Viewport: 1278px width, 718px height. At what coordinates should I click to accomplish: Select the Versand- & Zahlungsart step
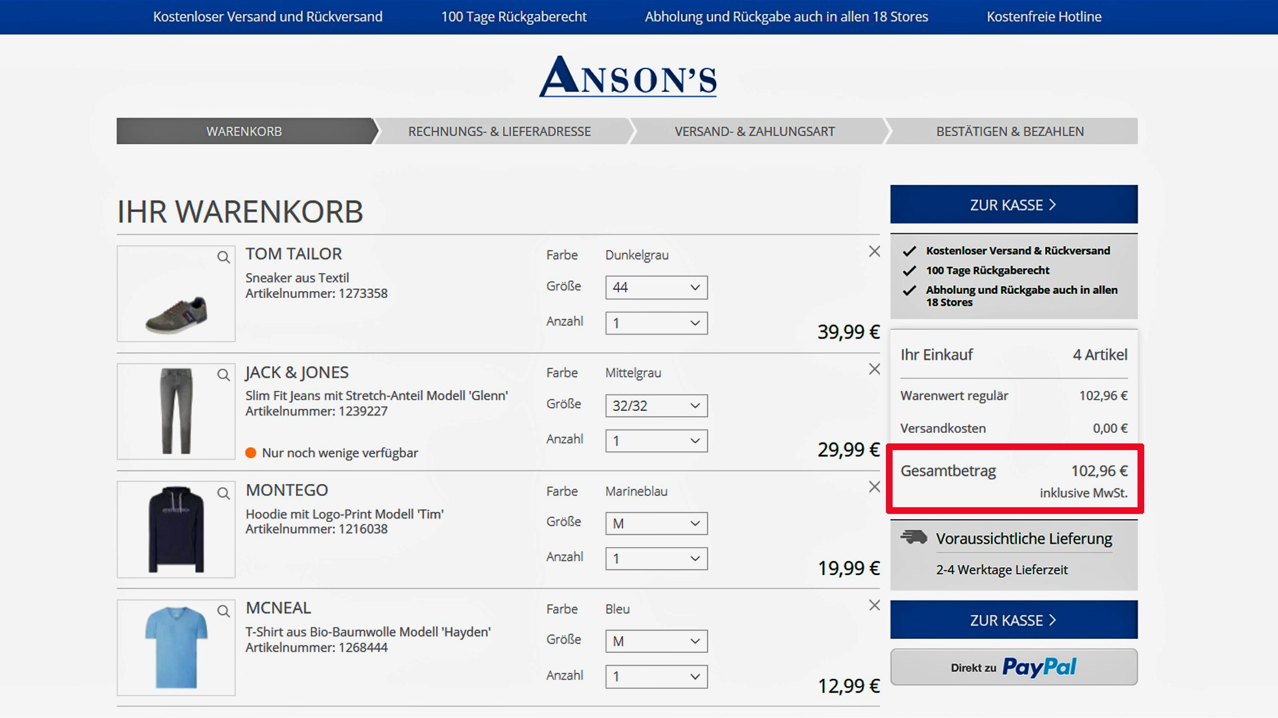point(755,131)
